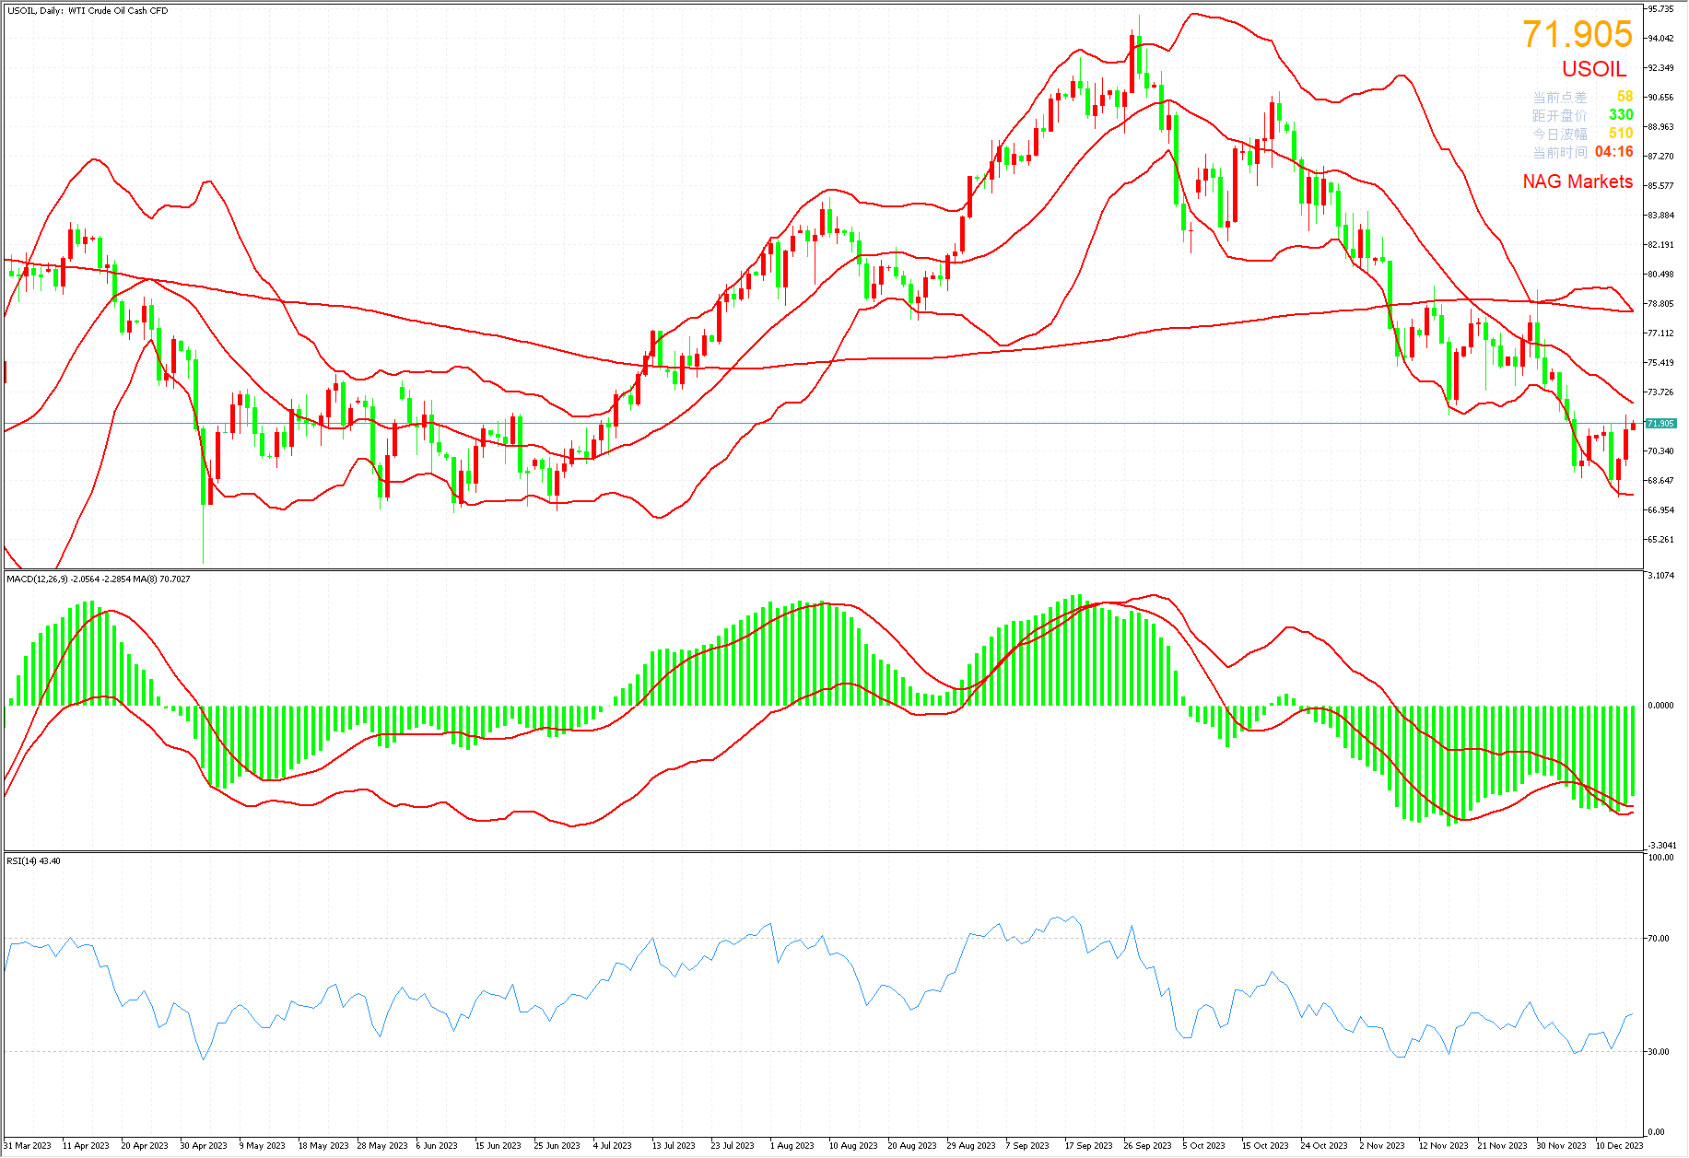Click the MACD zero level 0.0000
The width and height of the screenshot is (1689, 1158).
click(1661, 706)
